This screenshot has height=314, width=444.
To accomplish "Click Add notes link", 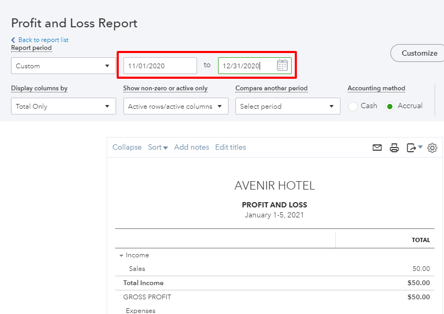I will [191, 148].
